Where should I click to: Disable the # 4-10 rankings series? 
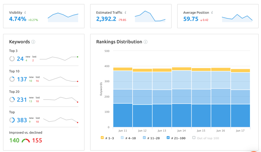coord(122,138)
